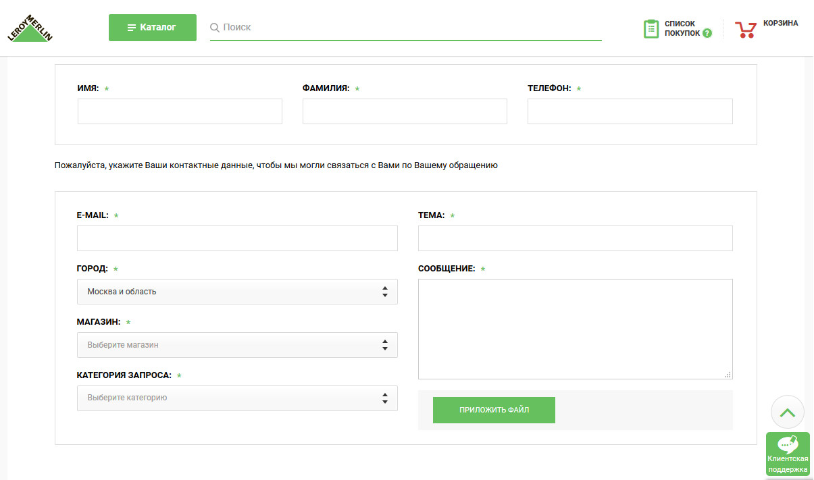Grab the Сообщение textarea resize handle
This screenshot has height=480, width=814.
(728, 375)
